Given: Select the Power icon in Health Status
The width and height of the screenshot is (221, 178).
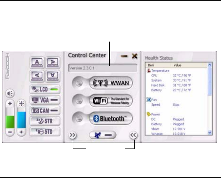Looking at the screenshot, I should [x=149, y=114].
